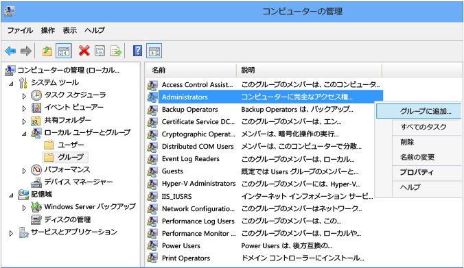
Task: Toggle the console tree show/hide icon
Action: coord(64,51)
